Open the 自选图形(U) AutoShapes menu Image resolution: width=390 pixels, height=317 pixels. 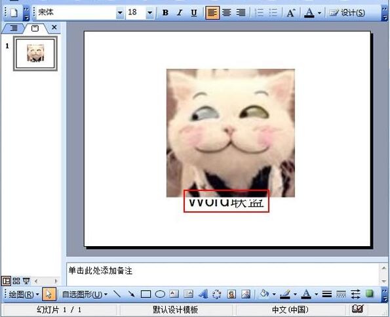pyautogui.click(x=85, y=295)
